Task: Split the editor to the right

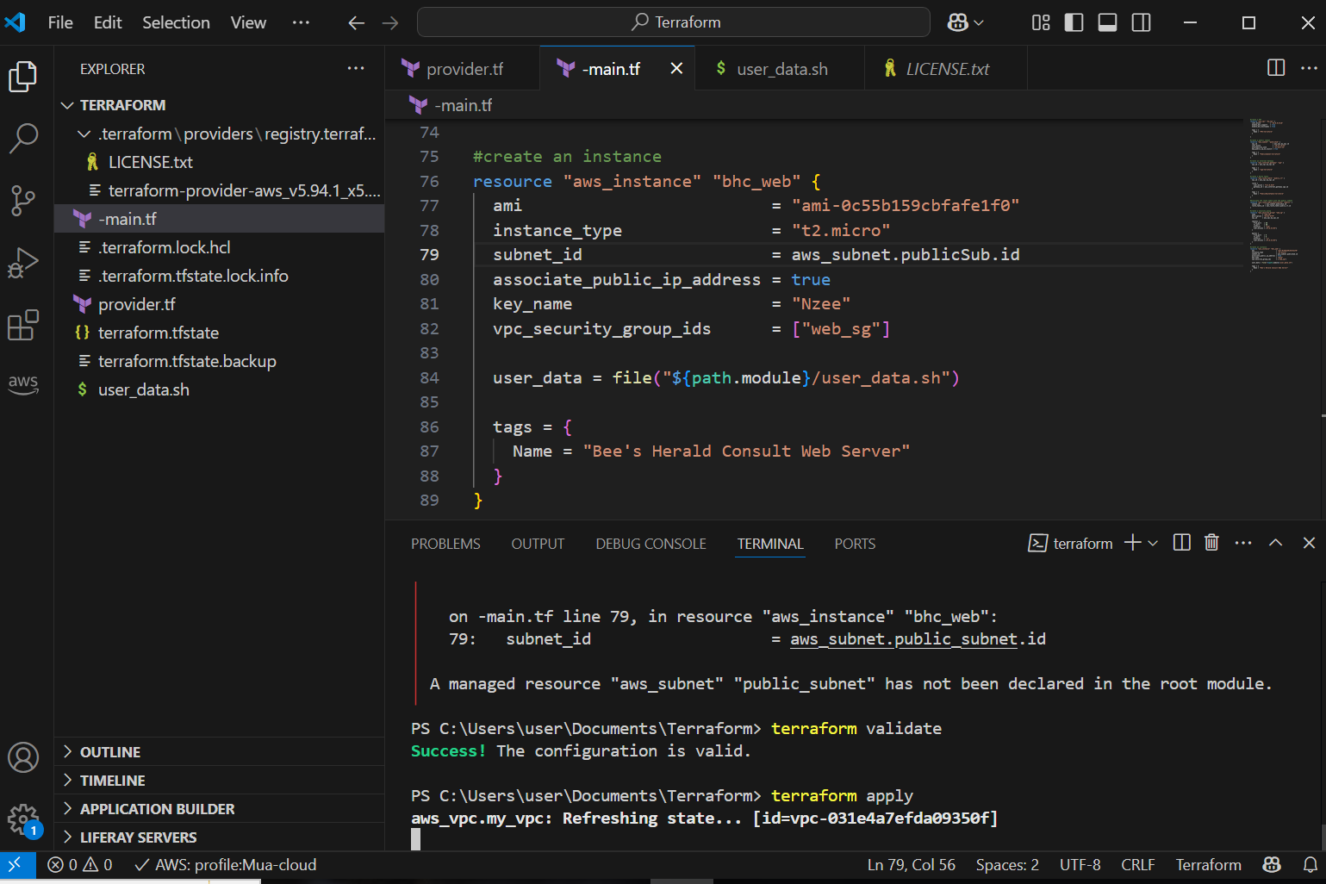Action: coord(1276,68)
